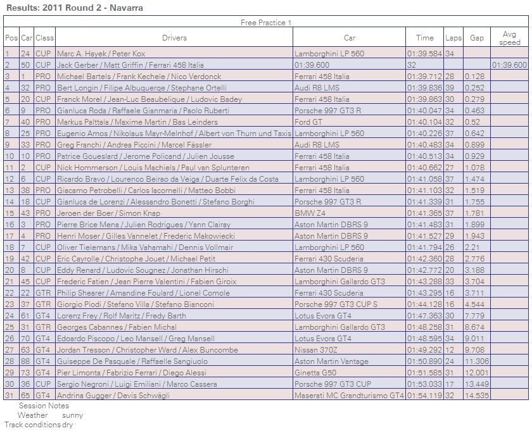This screenshot has height=433, width=532.
Task: Select the Avg speed column header
Action: (x=509, y=38)
